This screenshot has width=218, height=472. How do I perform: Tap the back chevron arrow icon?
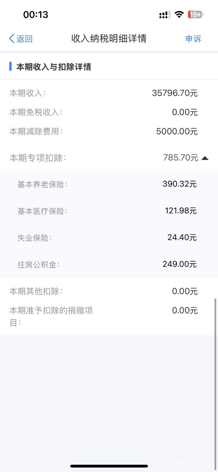point(12,39)
